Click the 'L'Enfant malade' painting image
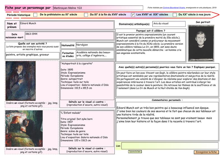The width and height of the screenshot is (224, 159). pyautogui.click(x=20, y=128)
